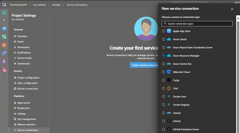Click the Azure Resource Manager cloud icon
Screen dimensions: 240x133
point(169,56)
